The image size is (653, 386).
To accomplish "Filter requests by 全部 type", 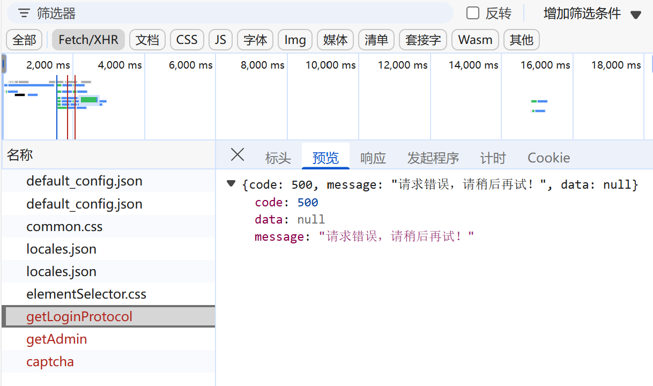I will [x=24, y=40].
